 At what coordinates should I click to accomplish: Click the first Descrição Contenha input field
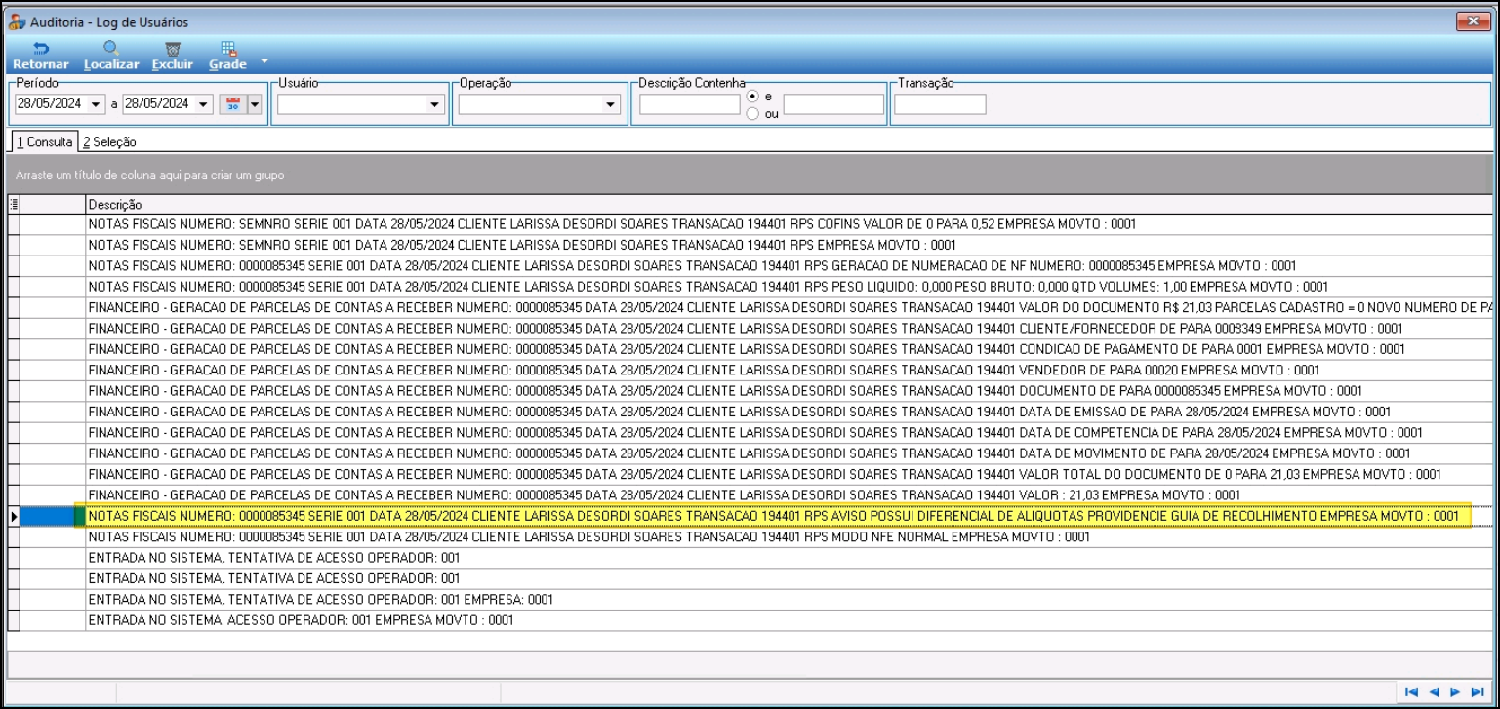click(x=689, y=104)
